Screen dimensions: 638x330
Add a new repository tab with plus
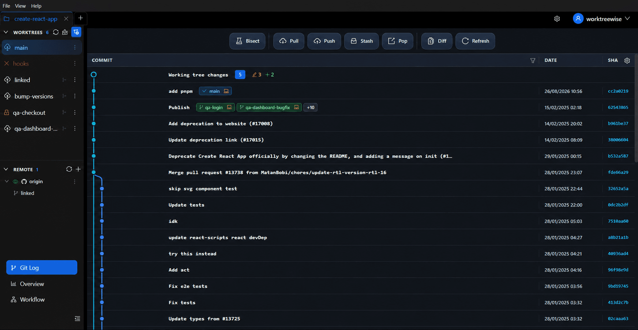80,18
